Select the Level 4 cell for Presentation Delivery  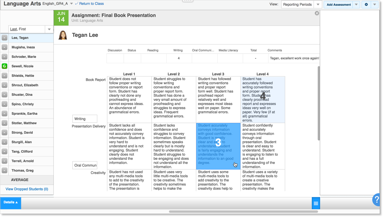click(x=263, y=146)
